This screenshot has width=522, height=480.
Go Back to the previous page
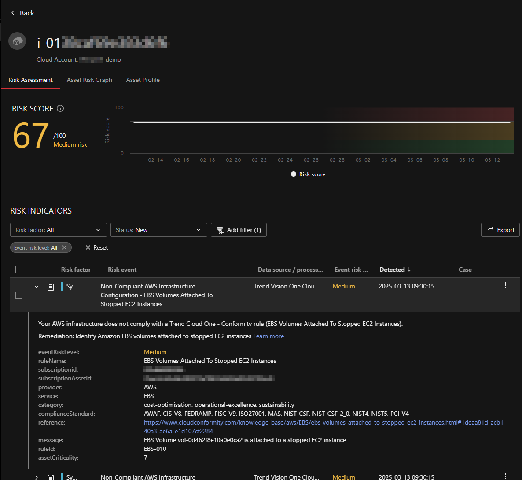tap(22, 13)
